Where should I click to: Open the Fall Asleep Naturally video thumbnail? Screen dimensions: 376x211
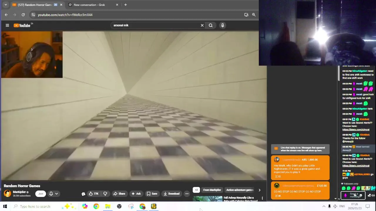[208, 199]
